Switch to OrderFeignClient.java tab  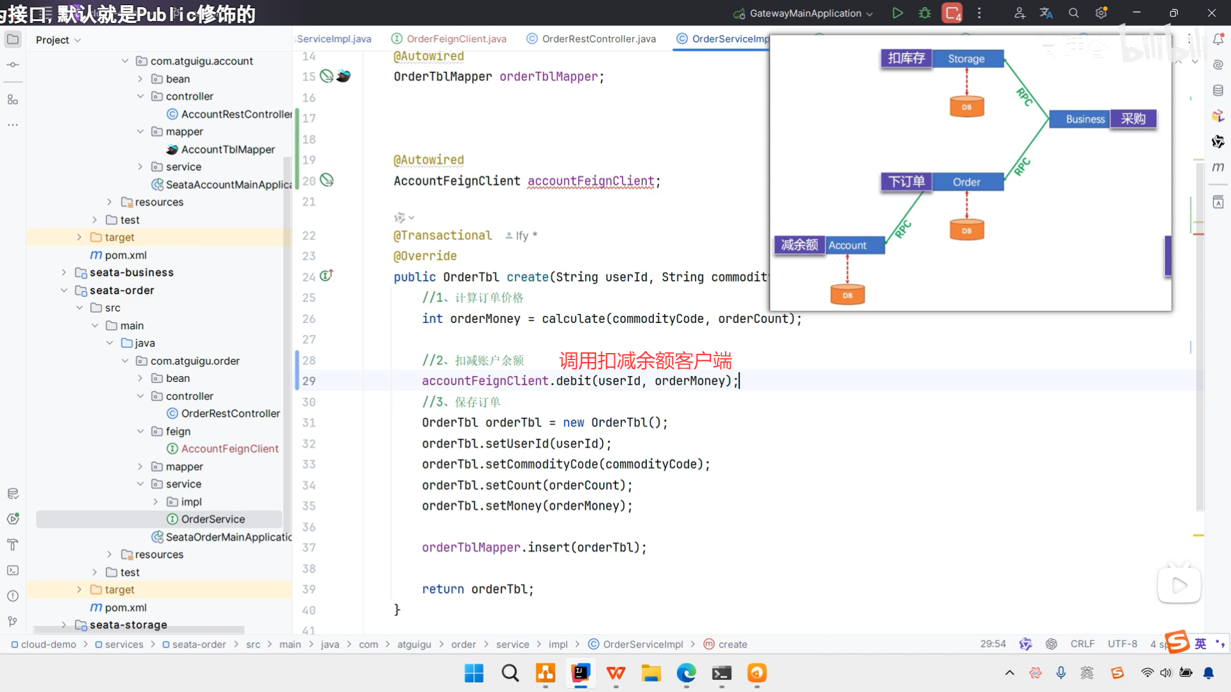(456, 39)
